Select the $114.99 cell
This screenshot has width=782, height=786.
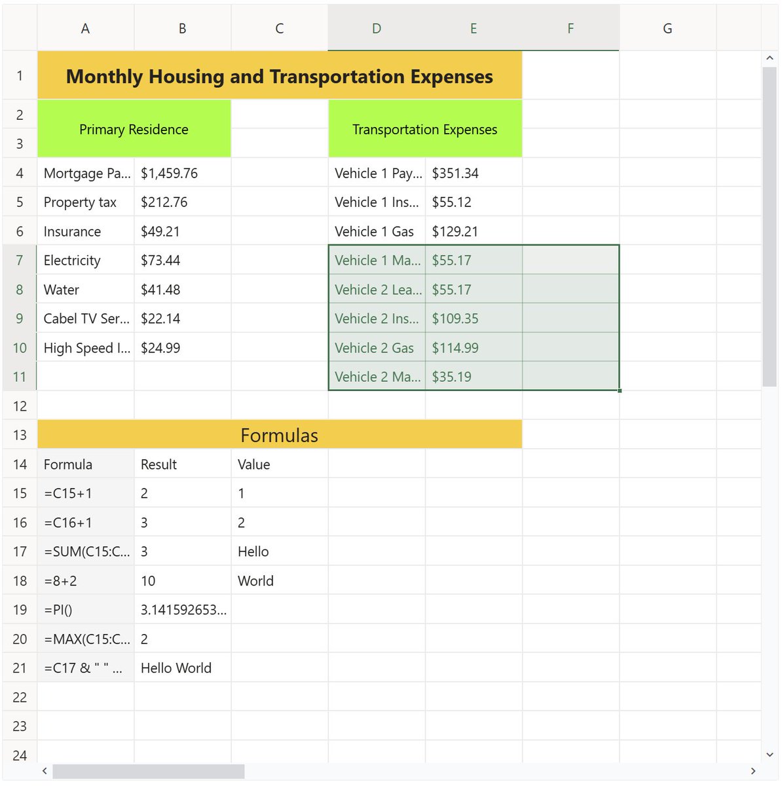474,348
